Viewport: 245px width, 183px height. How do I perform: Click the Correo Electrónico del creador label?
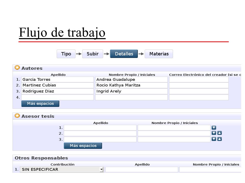point(205,75)
